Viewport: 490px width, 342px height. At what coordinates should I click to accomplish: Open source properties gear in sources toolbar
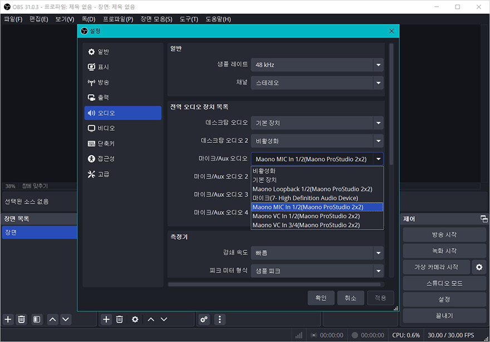pyautogui.click(x=135, y=319)
